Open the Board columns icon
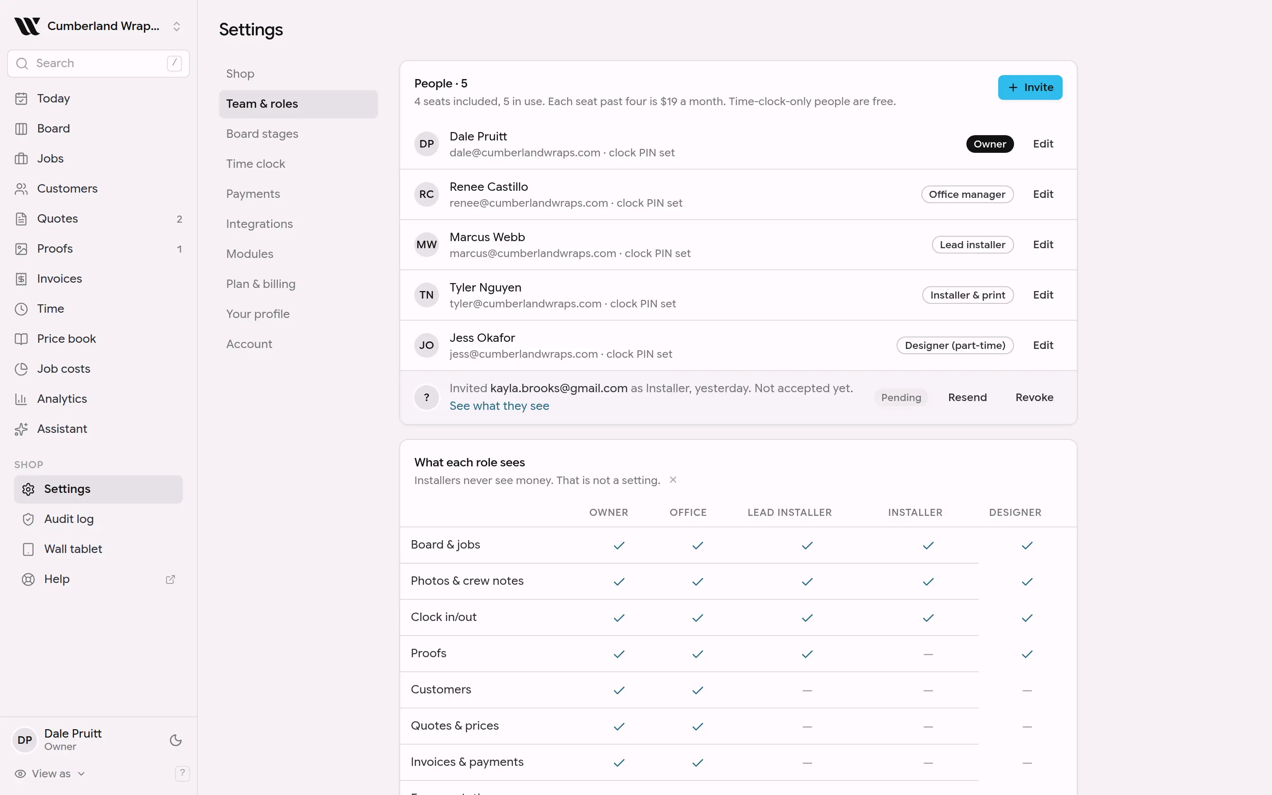This screenshot has height=795, width=1272. coord(21,128)
